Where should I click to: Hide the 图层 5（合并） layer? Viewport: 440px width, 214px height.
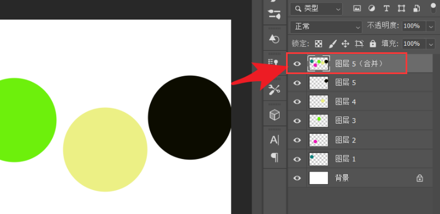pos(297,64)
